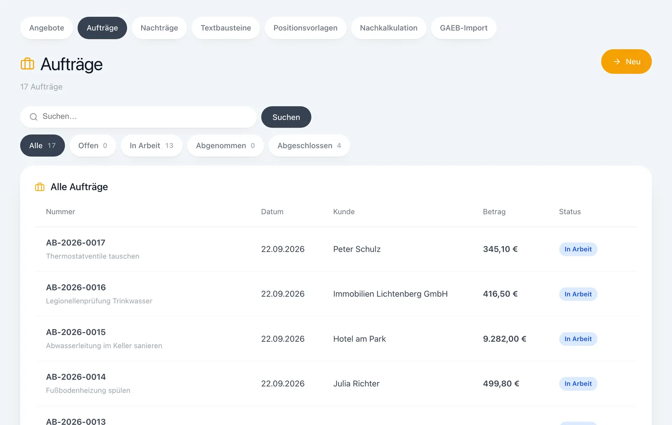The width and height of the screenshot is (672, 425).
Task: Click In Arbeit badge for Julia Richter
Action: point(578,384)
